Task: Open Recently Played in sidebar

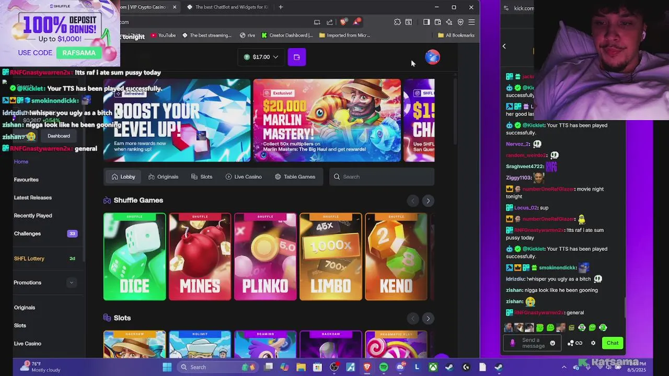Action: (x=32, y=215)
